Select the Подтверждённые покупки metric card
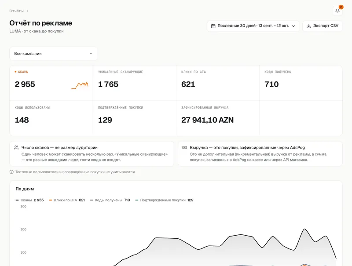The image size is (352, 266). pyautogui.click(x=135, y=118)
